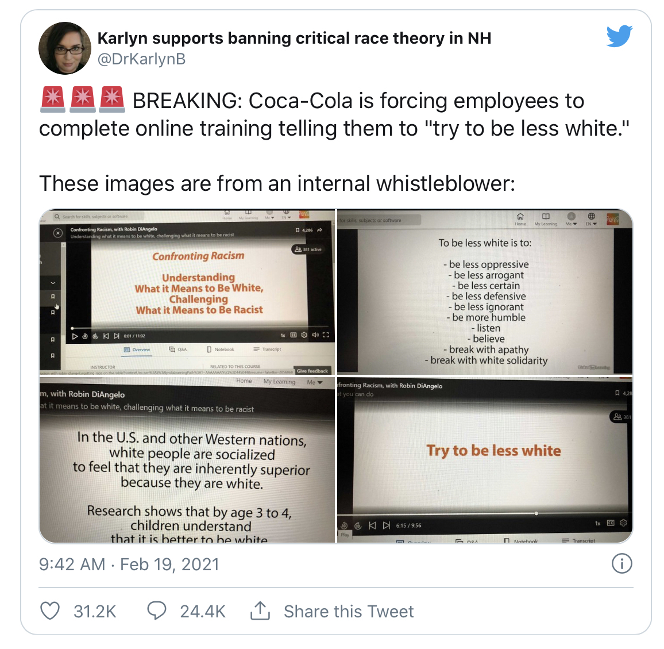Click the Give feedback button

coord(312,371)
